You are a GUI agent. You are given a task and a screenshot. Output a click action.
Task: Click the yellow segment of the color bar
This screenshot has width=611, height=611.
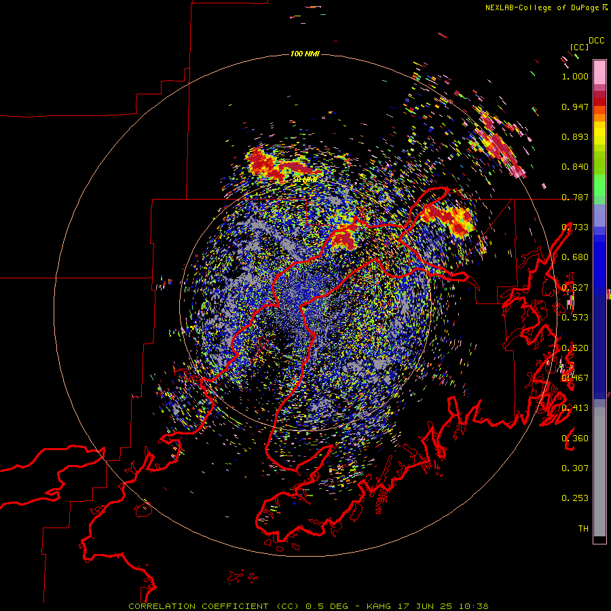pyautogui.click(x=599, y=133)
